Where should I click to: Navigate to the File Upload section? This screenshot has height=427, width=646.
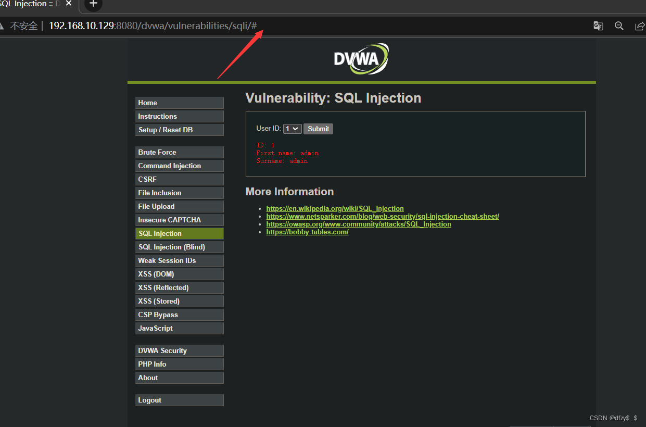179,206
